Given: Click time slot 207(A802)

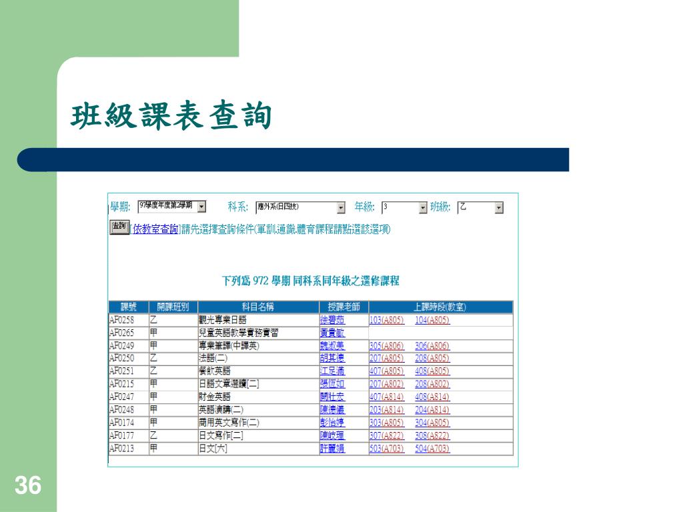Looking at the screenshot, I should 387,384.
